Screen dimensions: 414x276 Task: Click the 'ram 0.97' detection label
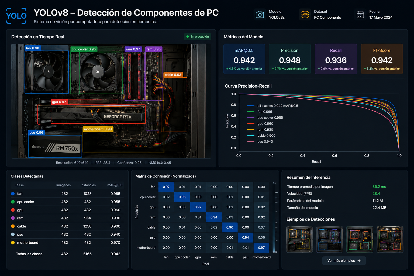point(133,49)
